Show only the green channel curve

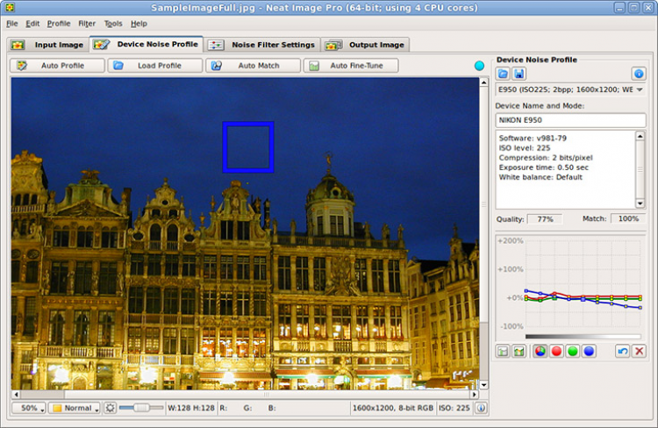[x=573, y=351]
